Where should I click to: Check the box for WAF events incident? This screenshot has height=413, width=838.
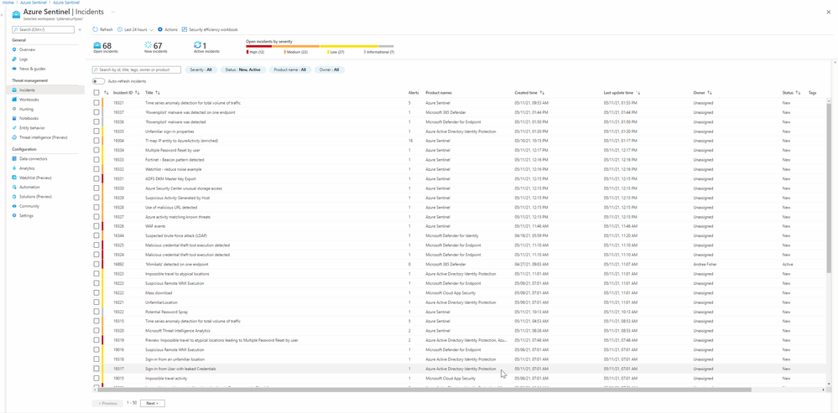click(96, 226)
